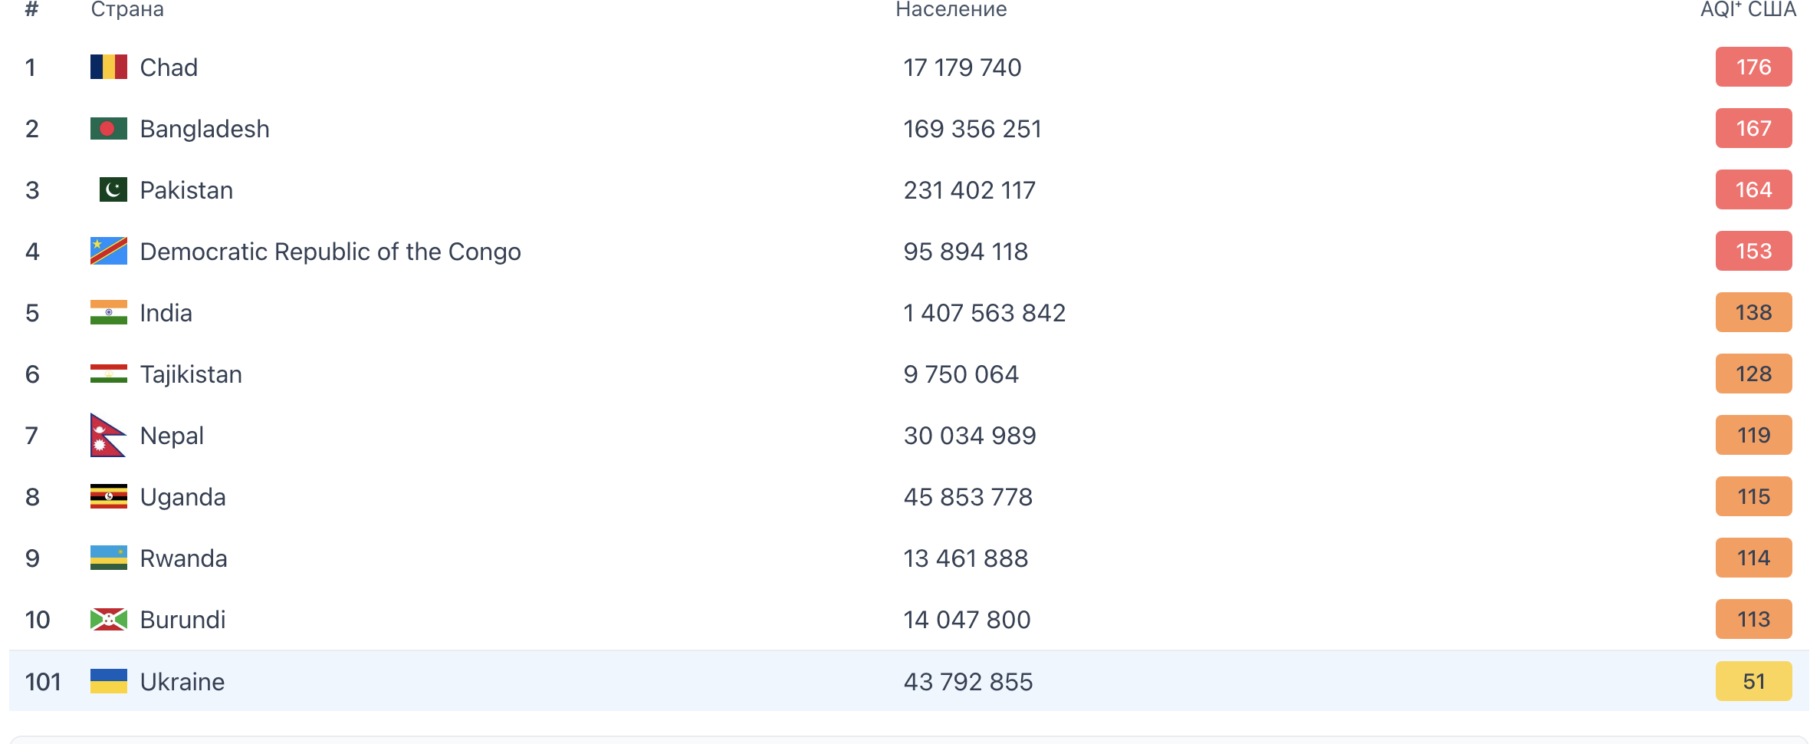Click the Pakistan flag icon

tap(113, 189)
